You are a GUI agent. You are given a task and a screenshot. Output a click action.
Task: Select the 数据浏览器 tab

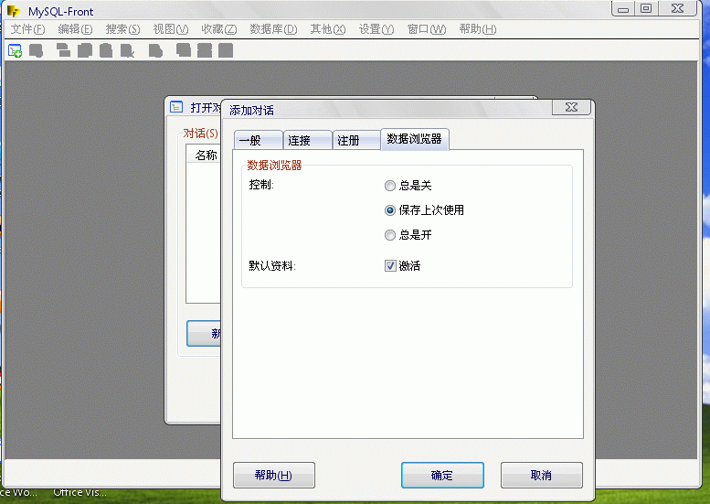coord(415,139)
